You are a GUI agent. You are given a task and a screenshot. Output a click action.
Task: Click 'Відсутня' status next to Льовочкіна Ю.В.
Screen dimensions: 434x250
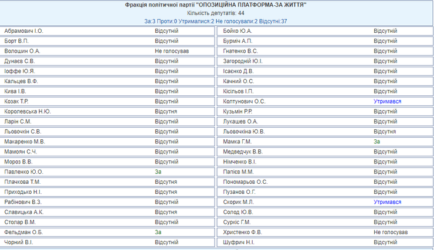tap(385, 132)
